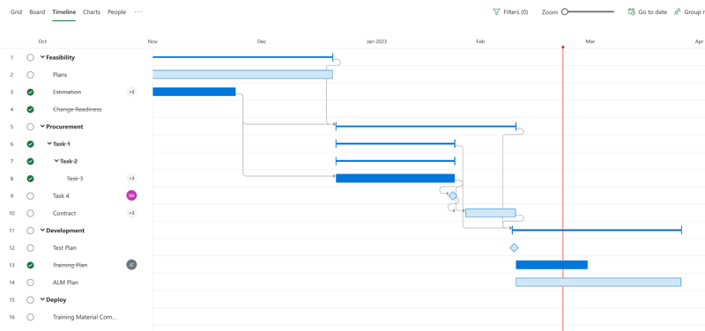This screenshot has width=705, height=331.
Task: Switch to the Board tab
Action: (x=37, y=12)
